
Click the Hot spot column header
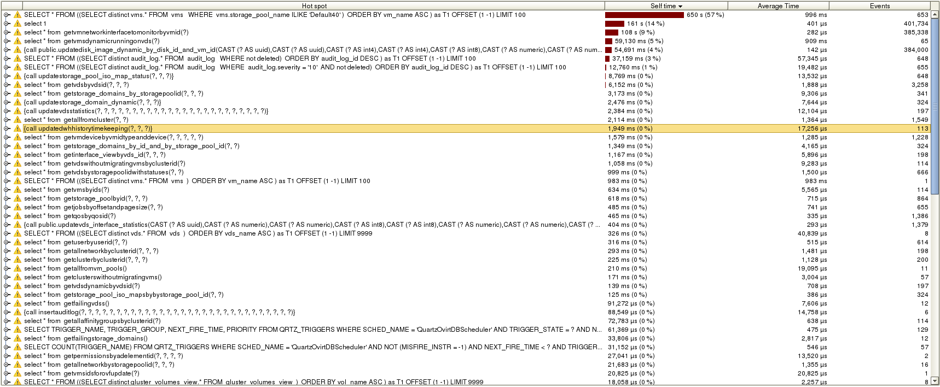[x=314, y=6]
